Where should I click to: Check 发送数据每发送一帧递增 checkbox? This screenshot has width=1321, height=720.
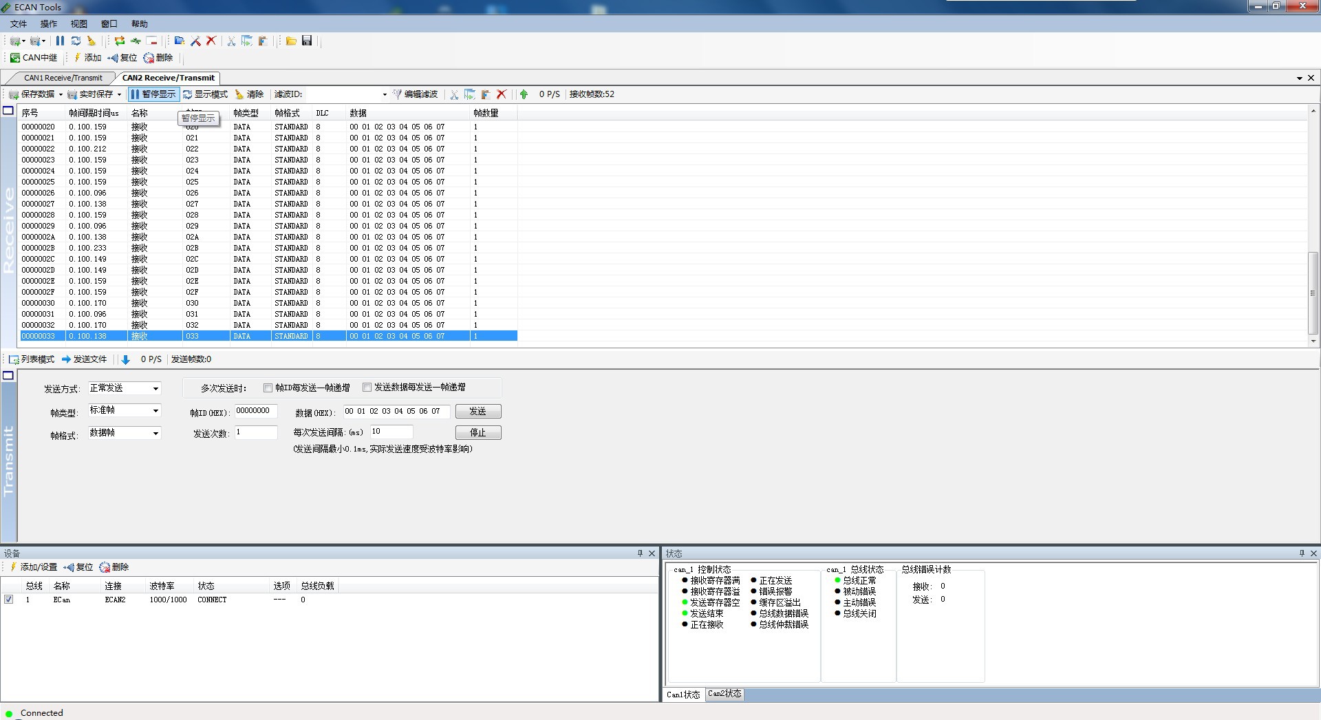(x=367, y=388)
